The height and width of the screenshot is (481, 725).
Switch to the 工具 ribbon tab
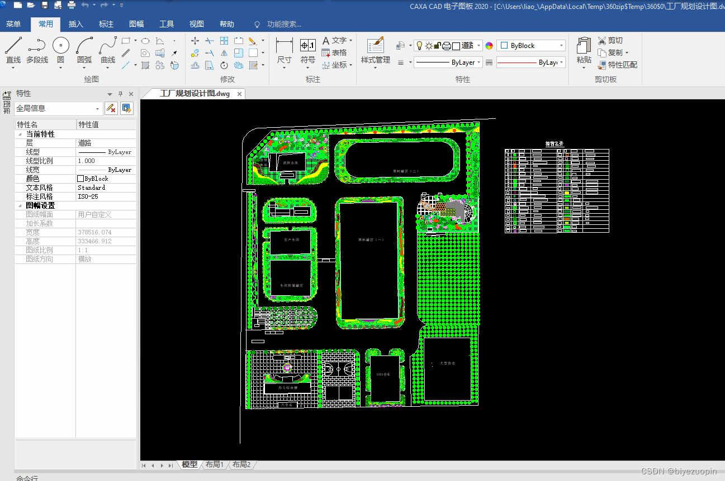[x=167, y=24]
